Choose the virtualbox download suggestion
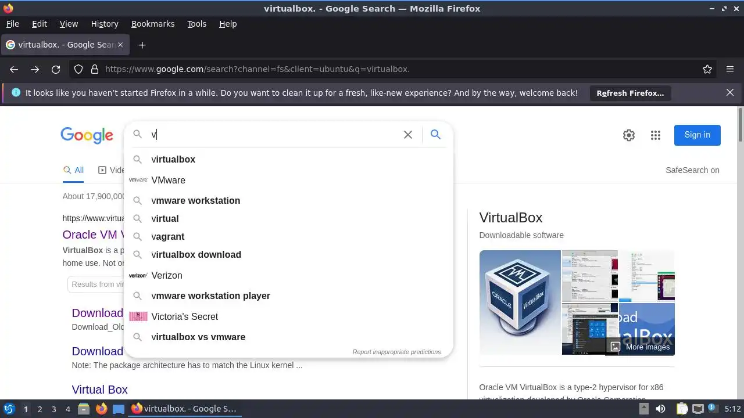Screen dimensions: 744x418 point(288,254)
